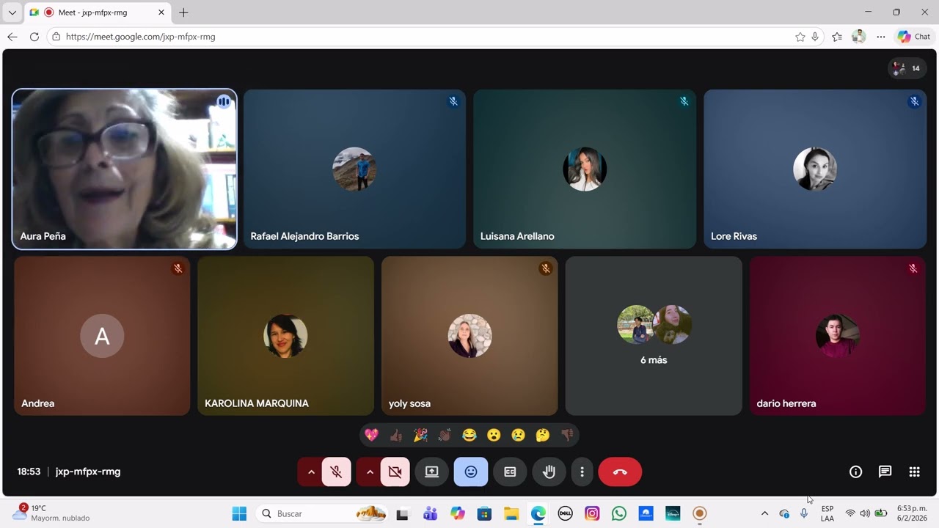
Task: Send the surprised face reaction
Action: [x=494, y=436]
